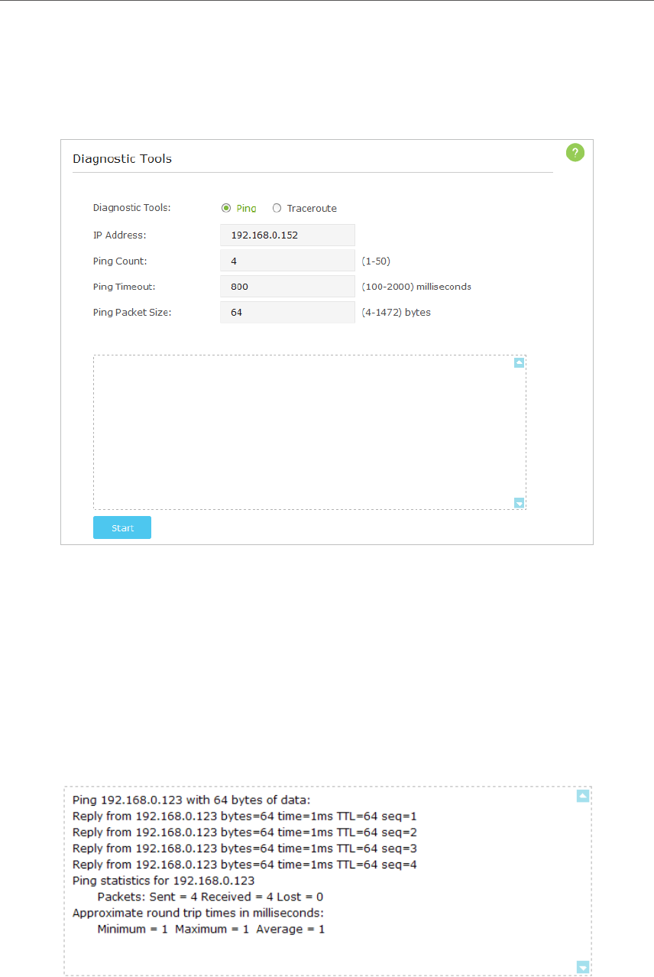The width and height of the screenshot is (654, 977).
Task: Click the IP Address input field
Action: [x=287, y=235]
